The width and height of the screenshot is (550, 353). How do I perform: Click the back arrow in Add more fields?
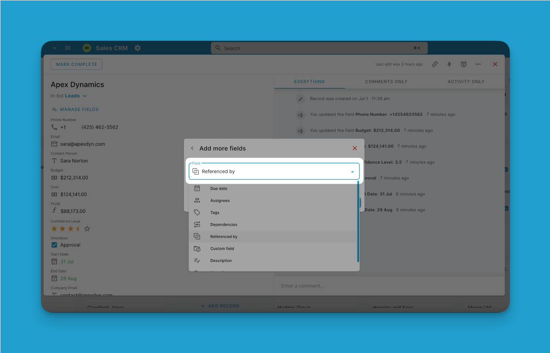pyautogui.click(x=192, y=148)
